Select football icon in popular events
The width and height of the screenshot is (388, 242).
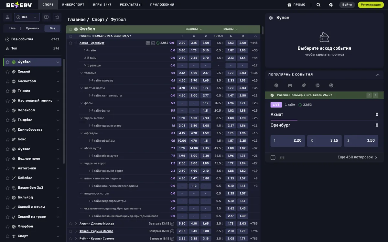click(x=276, y=86)
